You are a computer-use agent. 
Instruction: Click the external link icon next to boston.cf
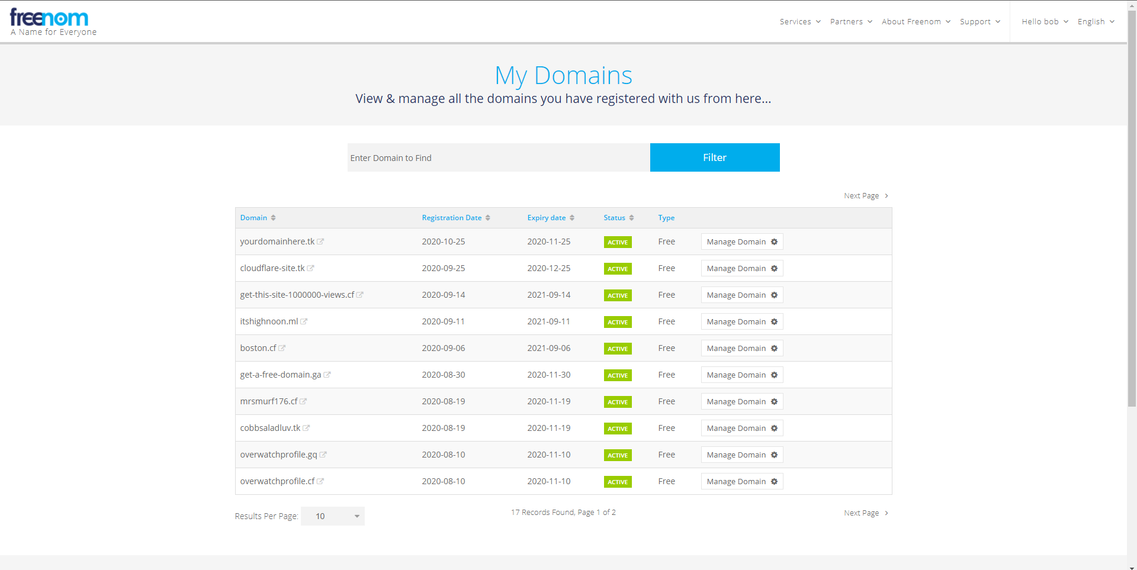(x=281, y=347)
